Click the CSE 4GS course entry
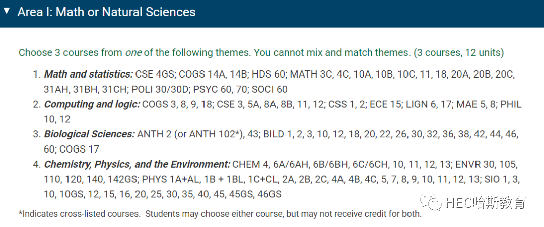The image size is (544, 227). tap(156, 74)
